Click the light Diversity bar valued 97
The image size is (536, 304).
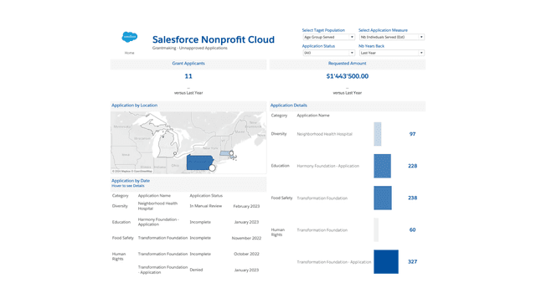click(x=378, y=134)
